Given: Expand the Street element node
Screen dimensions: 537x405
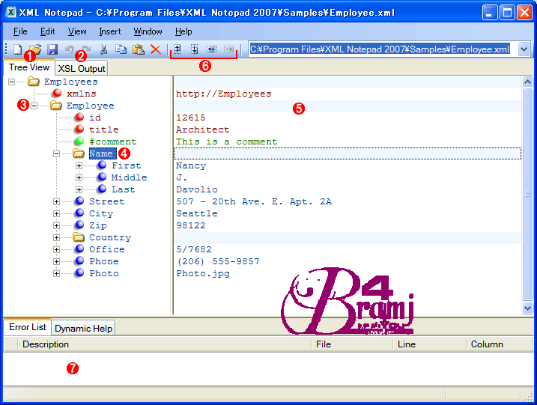Looking at the screenshot, I should (57, 201).
